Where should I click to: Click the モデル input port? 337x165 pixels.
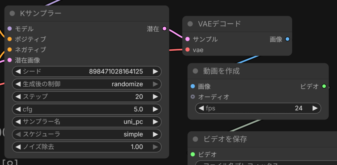click(10, 29)
